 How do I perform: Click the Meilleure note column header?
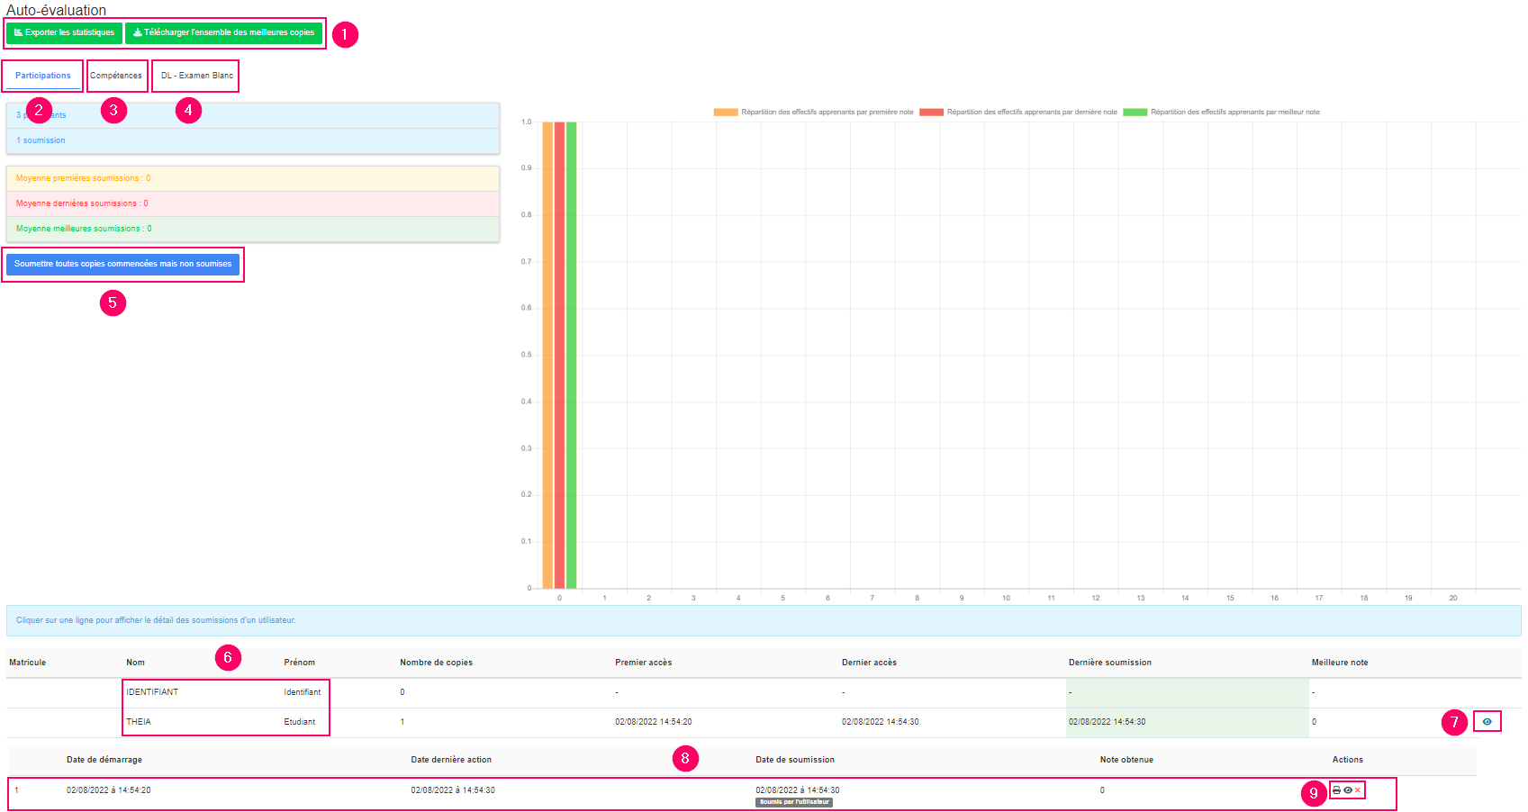click(x=1339, y=663)
